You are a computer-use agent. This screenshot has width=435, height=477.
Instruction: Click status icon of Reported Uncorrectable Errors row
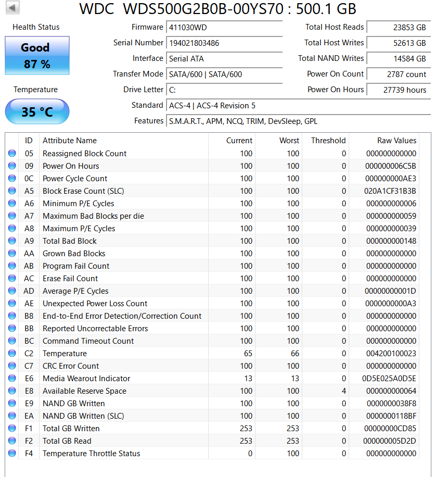12,328
